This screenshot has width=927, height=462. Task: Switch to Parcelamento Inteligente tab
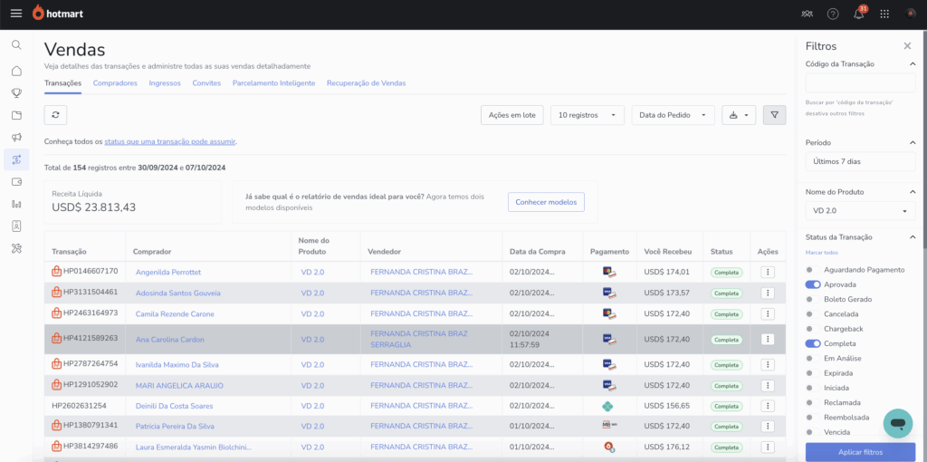(x=273, y=83)
